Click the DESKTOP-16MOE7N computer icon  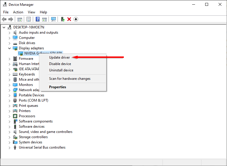(x=10, y=27)
